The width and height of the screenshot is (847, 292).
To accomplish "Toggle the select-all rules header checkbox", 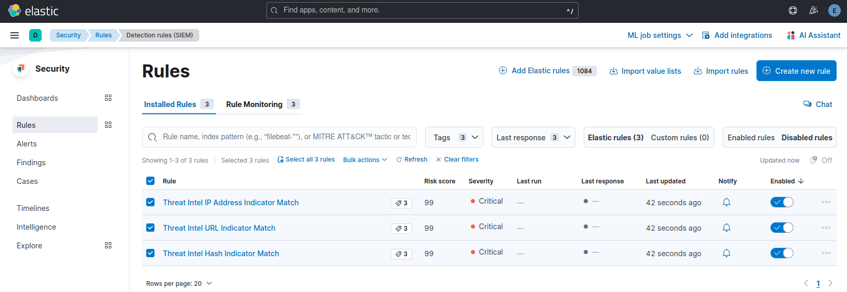I will pos(150,181).
